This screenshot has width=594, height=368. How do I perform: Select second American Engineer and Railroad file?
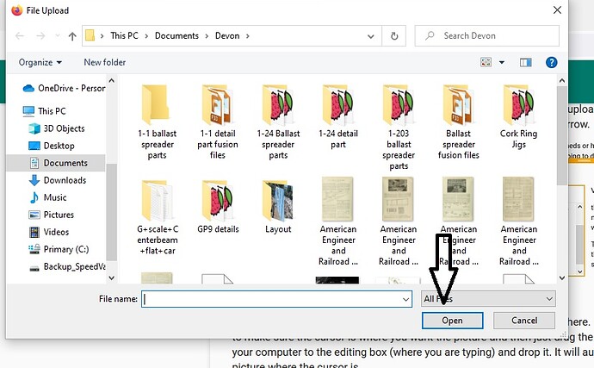[x=399, y=221]
